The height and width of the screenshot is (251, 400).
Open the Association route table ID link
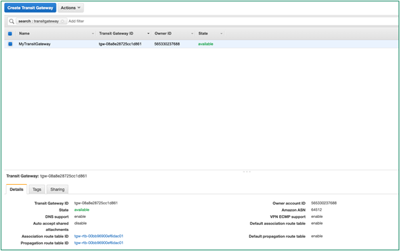click(99, 236)
